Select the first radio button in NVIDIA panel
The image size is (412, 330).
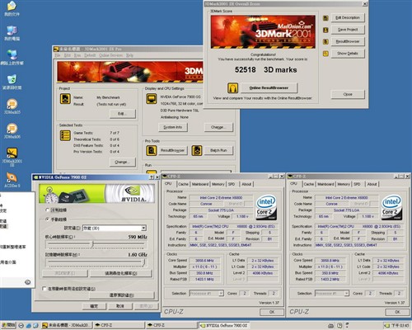tap(47, 210)
